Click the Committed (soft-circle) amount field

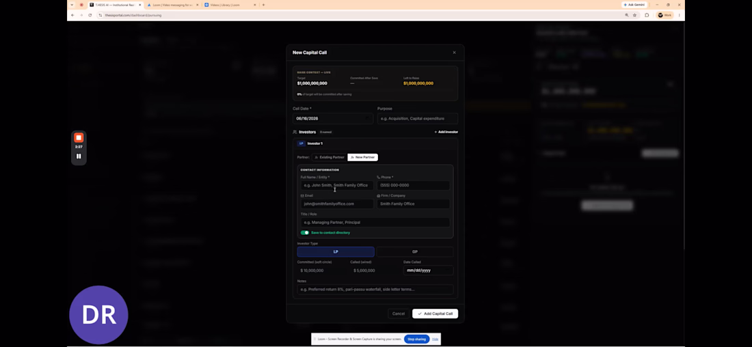click(322, 270)
